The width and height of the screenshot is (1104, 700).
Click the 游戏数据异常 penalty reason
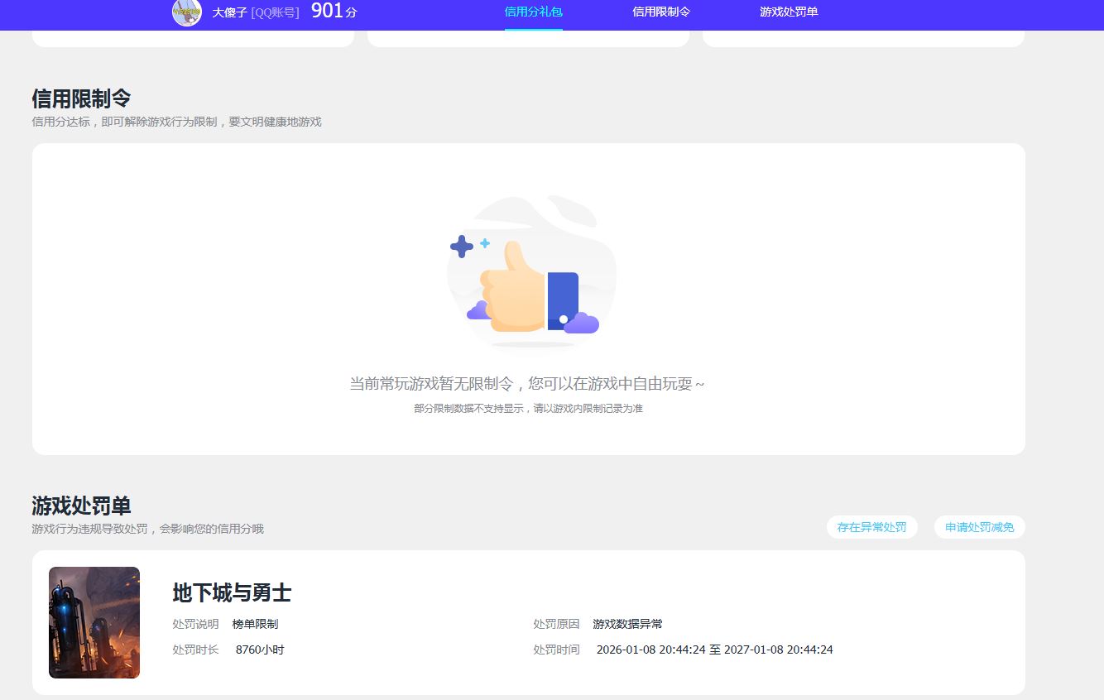point(627,624)
